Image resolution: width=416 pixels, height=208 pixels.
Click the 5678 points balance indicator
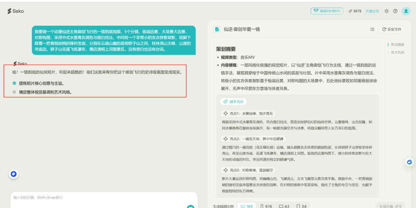(355, 11)
